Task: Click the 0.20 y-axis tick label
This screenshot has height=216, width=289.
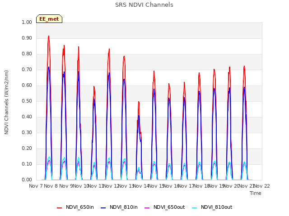Action: point(27,148)
